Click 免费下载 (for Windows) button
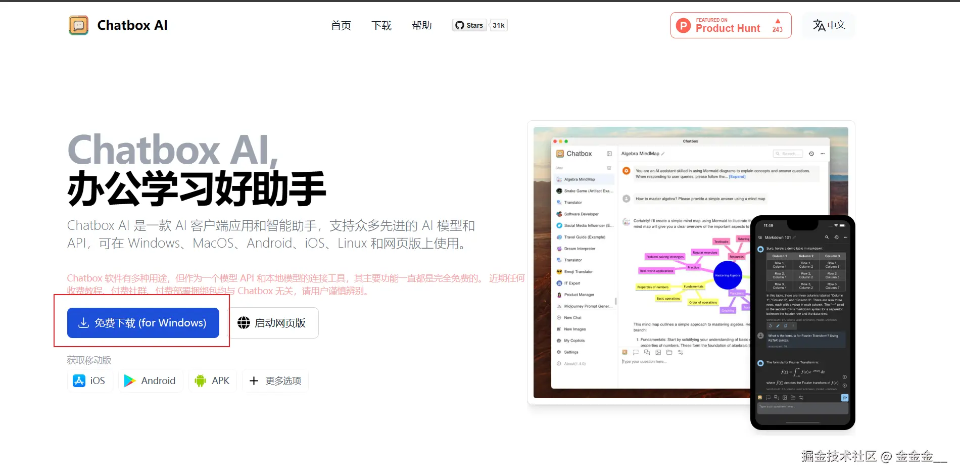The width and height of the screenshot is (960, 476). (143, 323)
